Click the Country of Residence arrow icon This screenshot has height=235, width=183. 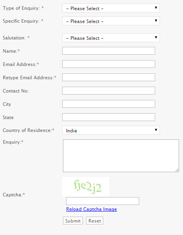(156, 130)
